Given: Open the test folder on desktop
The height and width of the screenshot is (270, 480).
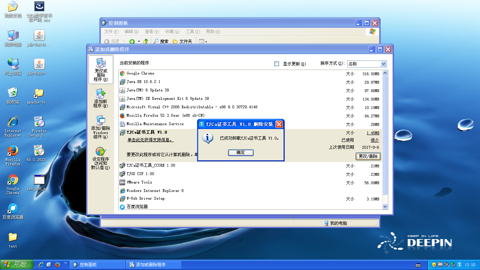Looking at the screenshot, I should [13, 240].
